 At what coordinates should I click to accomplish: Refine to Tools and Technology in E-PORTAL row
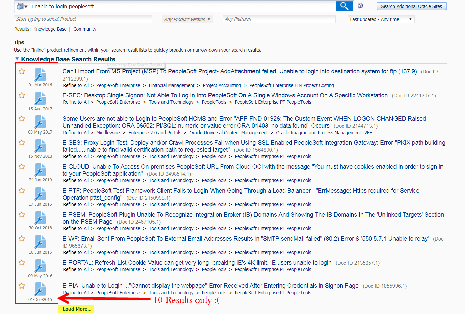(171, 269)
